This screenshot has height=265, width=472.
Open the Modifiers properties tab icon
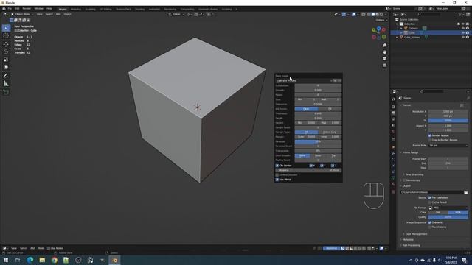393,154
